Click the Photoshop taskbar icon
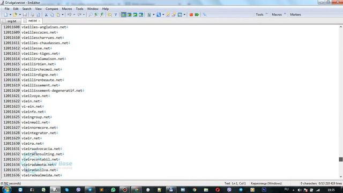This screenshot has width=343, height=193. (x=264, y=190)
